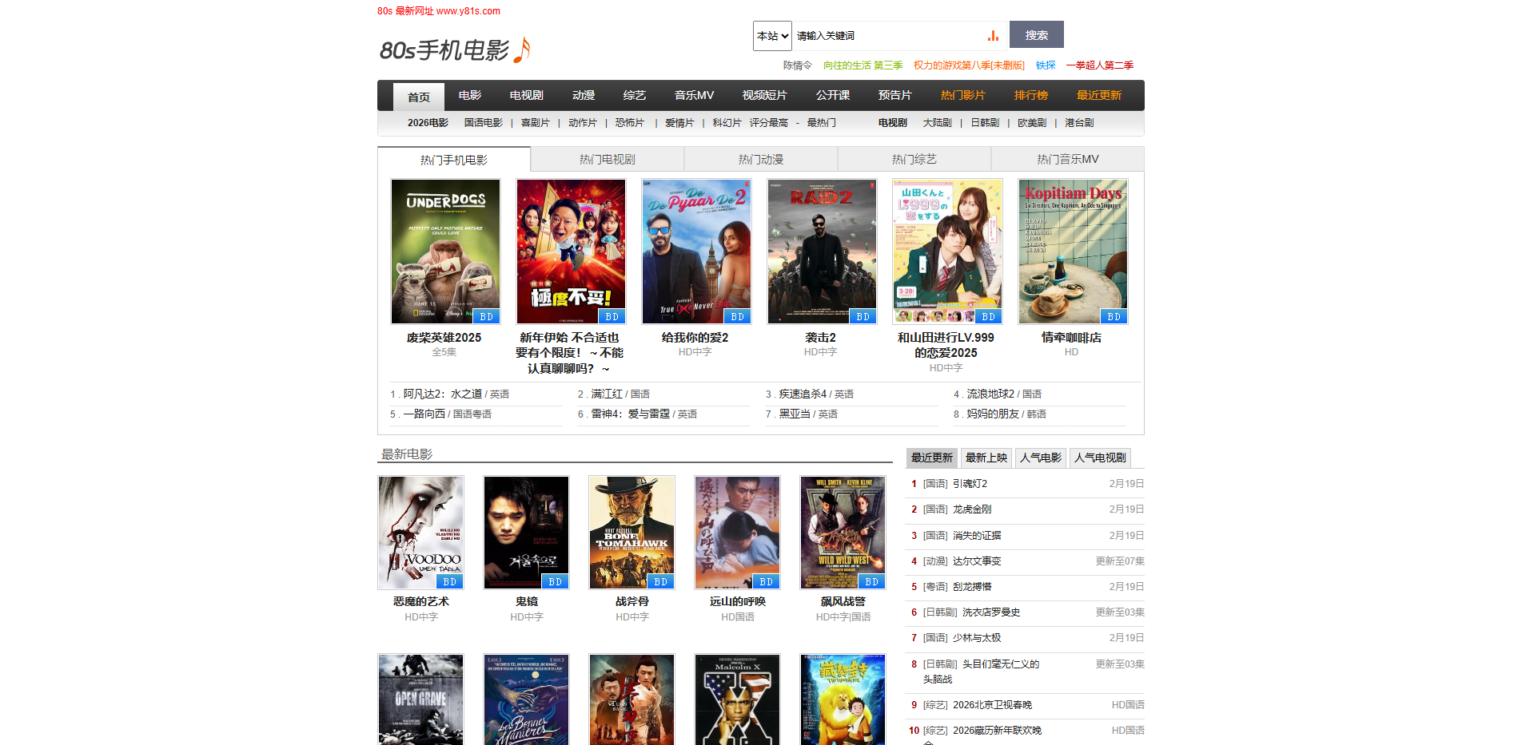Type in the 请输入关键词 search field
The width and height of the screenshot is (1522, 745).
(x=887, y=36)
